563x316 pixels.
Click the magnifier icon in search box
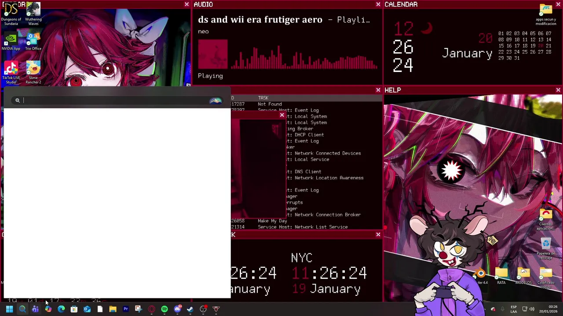point(18,101)
